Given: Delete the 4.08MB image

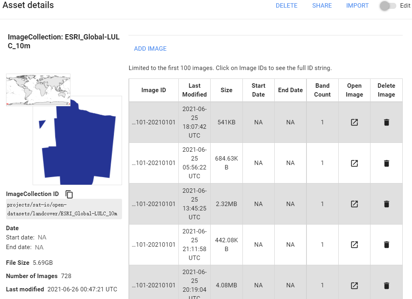Looking at the screenshot, I should click(x=386, y=285).
